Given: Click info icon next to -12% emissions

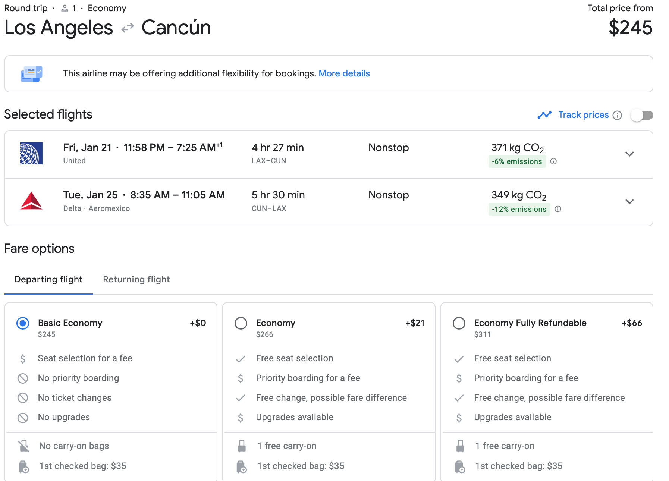Looking at the screenshot, I should [x=558, y=209].
